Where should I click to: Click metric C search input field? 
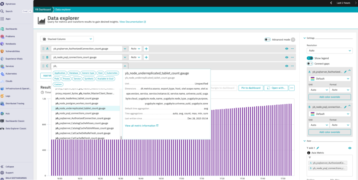coord(87,66)
